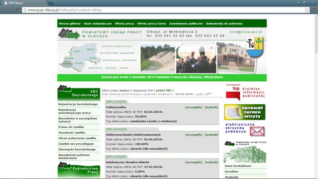Screen dimensions: 318x179
Task: Open Bezrobotni w szczególnej sytuacji link
Action: click(78, 120)
